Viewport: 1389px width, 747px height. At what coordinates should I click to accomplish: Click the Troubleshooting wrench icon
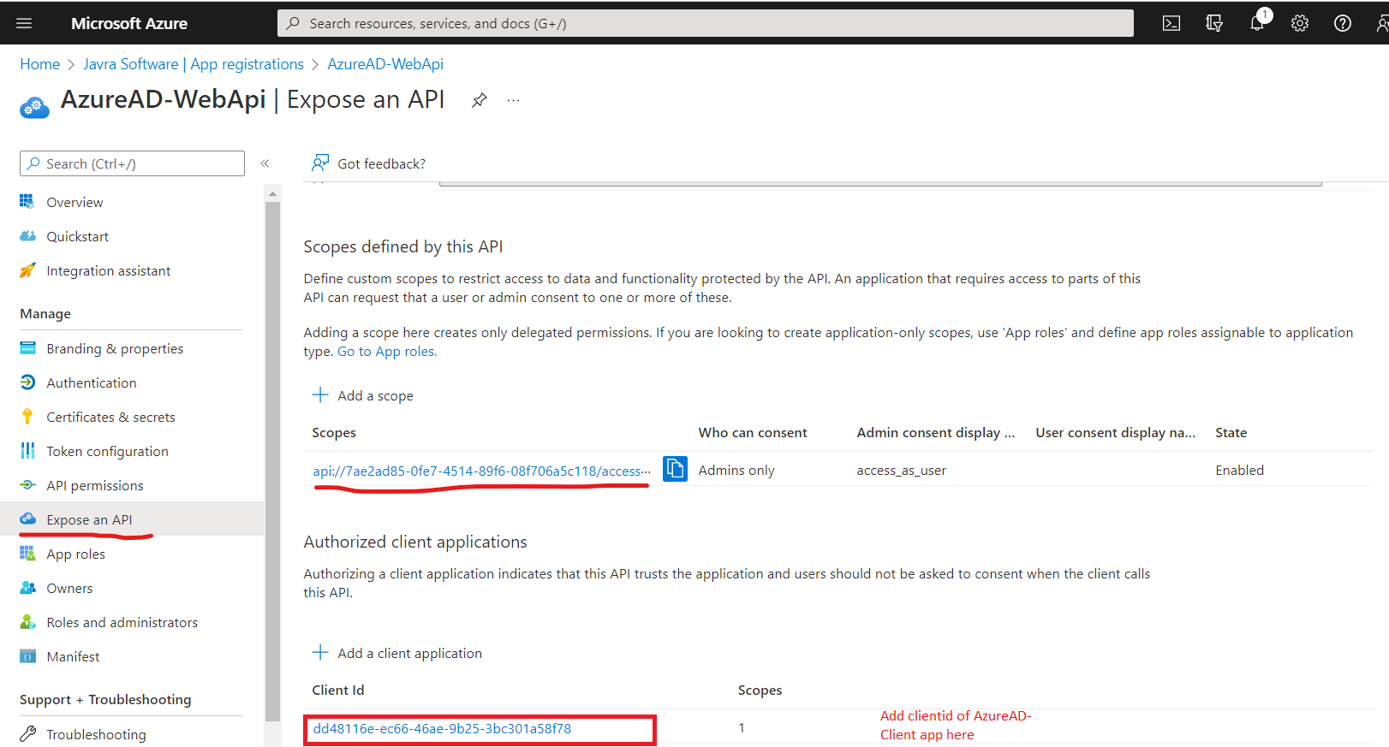(x=27, y=734)
